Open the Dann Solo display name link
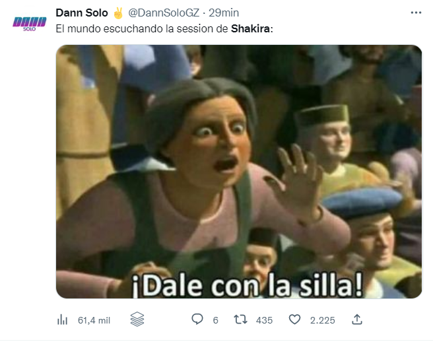 click(82, 13)
